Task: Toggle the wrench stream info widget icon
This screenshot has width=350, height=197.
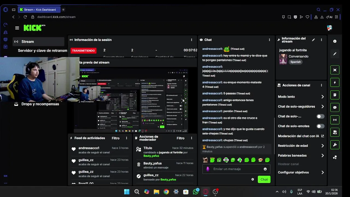Action: [335, 145]
